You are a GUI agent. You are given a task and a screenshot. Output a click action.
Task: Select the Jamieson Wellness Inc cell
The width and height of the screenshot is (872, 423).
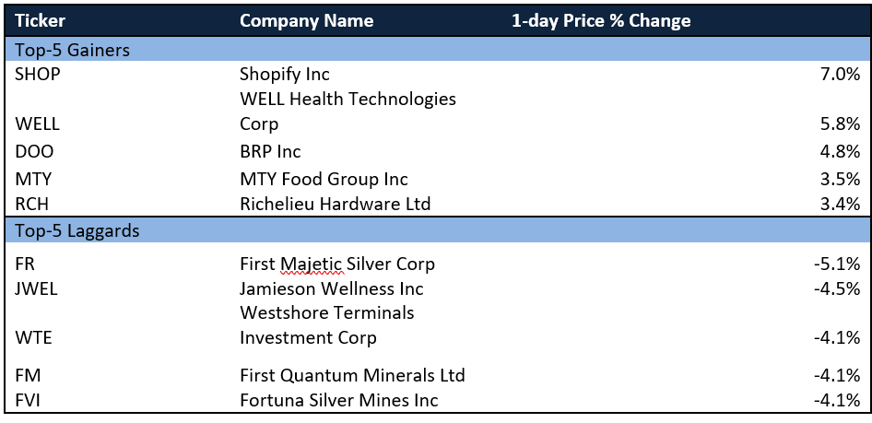332,288
